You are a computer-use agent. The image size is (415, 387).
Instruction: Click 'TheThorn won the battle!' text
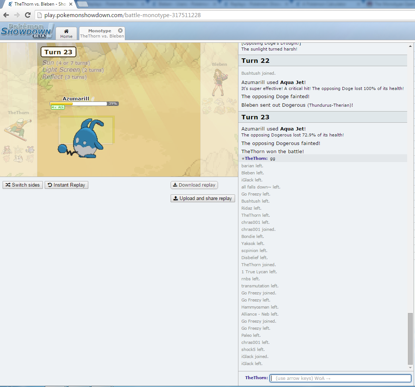tap(272, 151)
